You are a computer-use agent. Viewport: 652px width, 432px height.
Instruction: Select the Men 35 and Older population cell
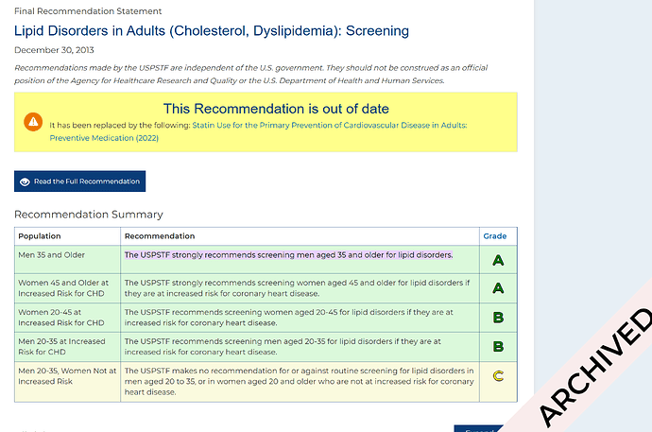click(51, 254)
